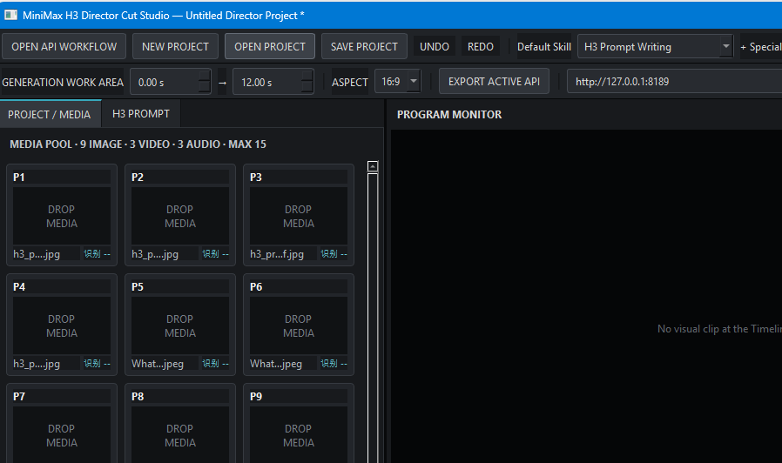Switch to the Project / Media tab
The height and width of the screenshot is (463, 782).
click(50, 114)
